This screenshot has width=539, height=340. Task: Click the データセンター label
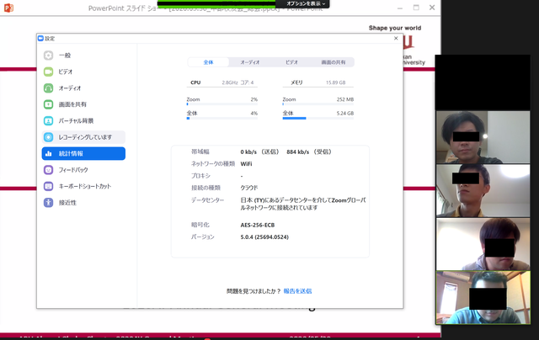[x=208, y=200]
